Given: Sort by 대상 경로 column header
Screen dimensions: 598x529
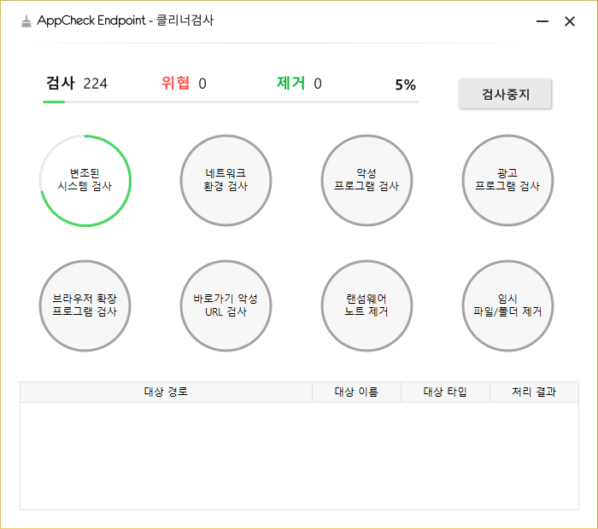Looking at the screenshot, I should pos(166,392).
